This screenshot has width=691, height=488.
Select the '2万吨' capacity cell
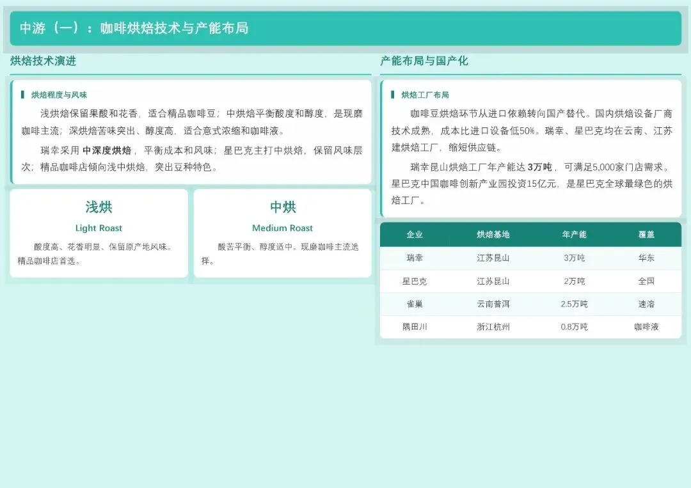click(574, 281)
